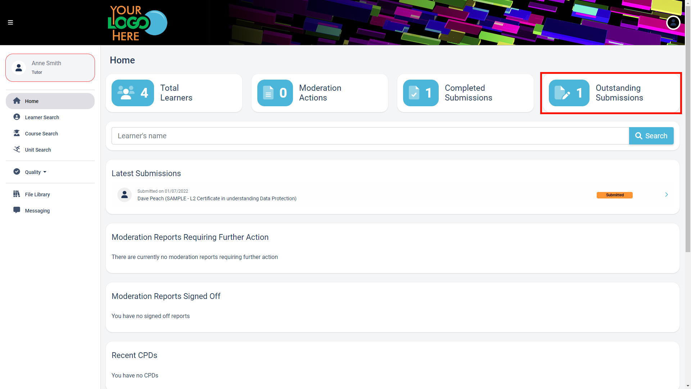691x389 pixels.
Task: Toggle the hamburger sidebar menu
Action: click(x=10, y=22)
